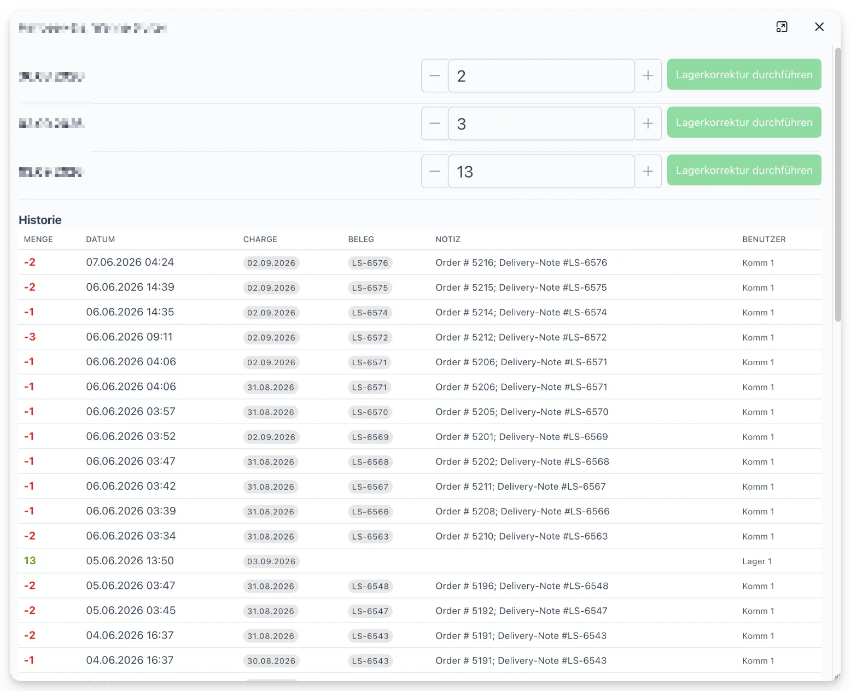Click Lagerkorrektur durchführen for quantity 2
Screen dimensions: 851x691
click(744, 74)
